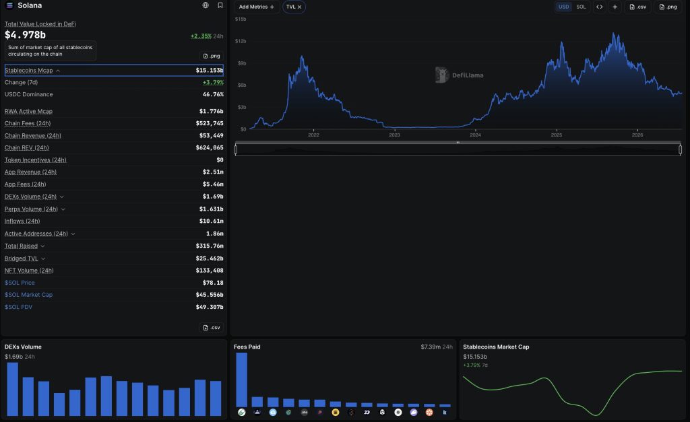Click the USDC Dominance 46.76% value
690x422 pixels.
click(x=213, y=94)
